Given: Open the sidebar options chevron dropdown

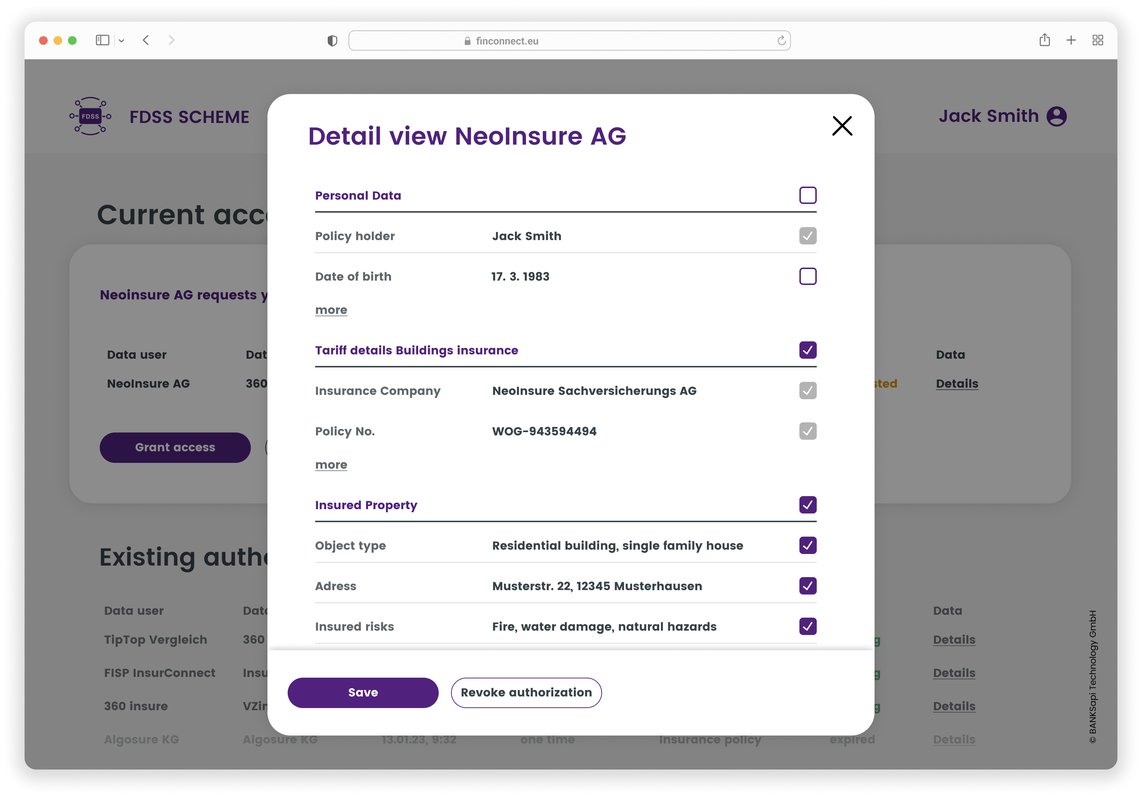Looking at the screenshot, I should [x=121, y=41].
